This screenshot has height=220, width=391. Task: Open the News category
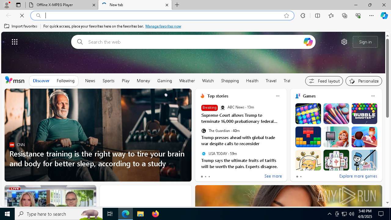90,81
